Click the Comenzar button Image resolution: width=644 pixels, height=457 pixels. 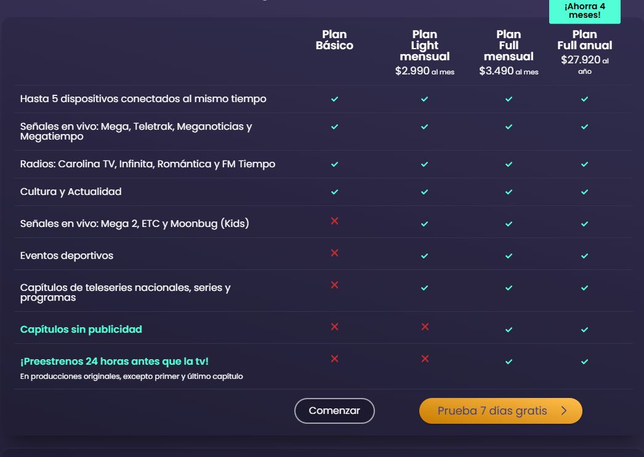tap(334, 411)
